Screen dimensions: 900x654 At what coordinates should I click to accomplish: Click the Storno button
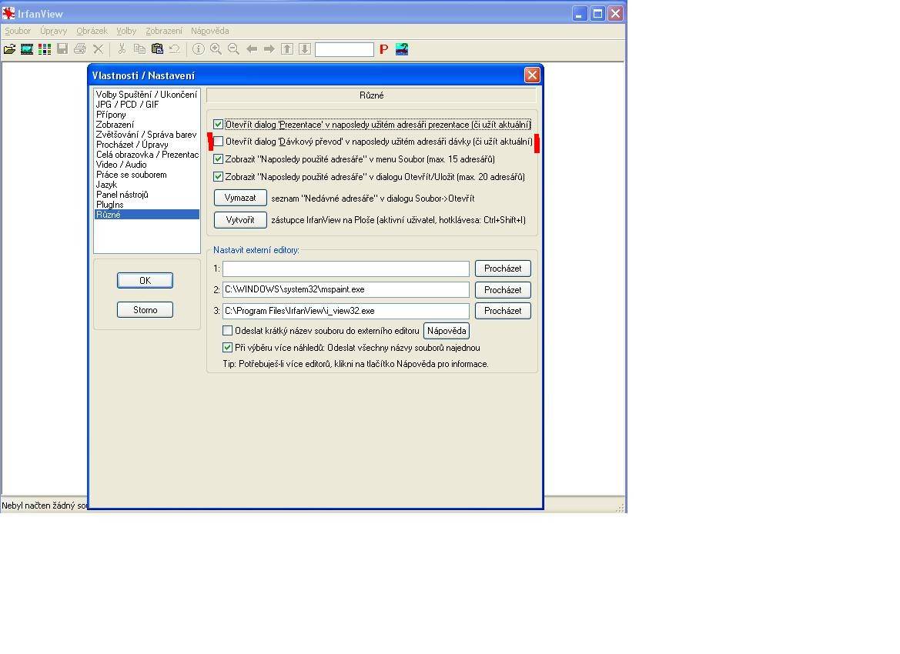click(145, 310)
